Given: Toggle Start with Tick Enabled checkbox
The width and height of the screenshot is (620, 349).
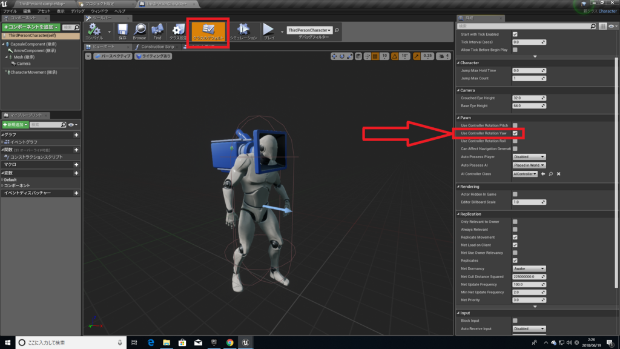Looking at the screenshot, I should (x=515, y=35).
